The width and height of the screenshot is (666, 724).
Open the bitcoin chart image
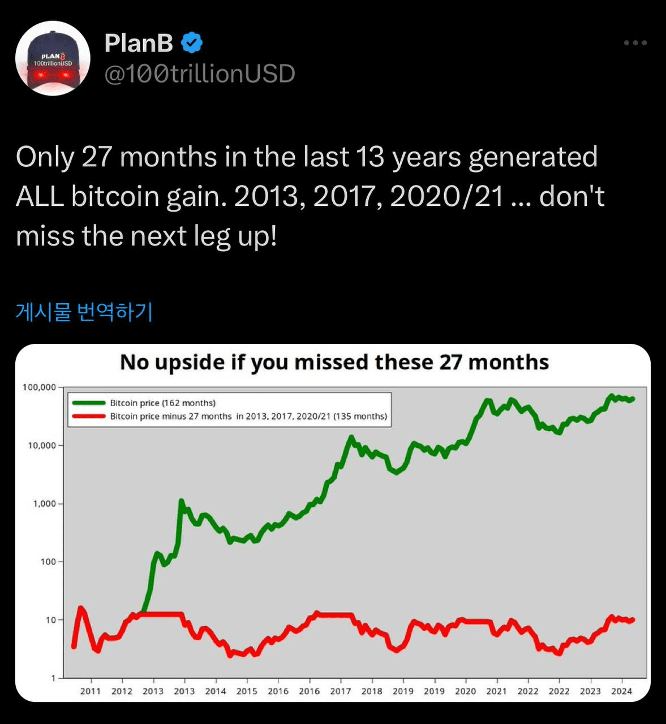(x=333, y=523)
